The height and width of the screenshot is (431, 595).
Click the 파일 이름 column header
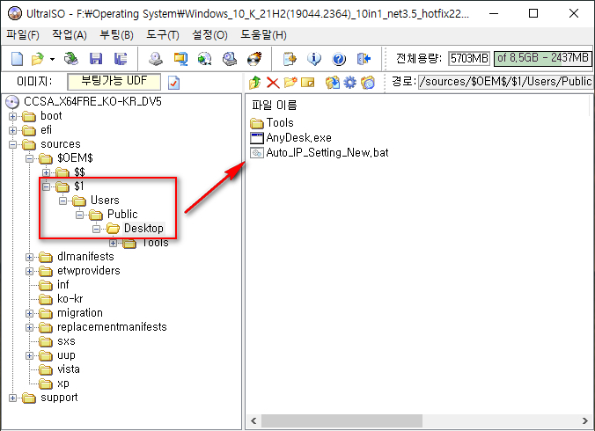[274, 105]
